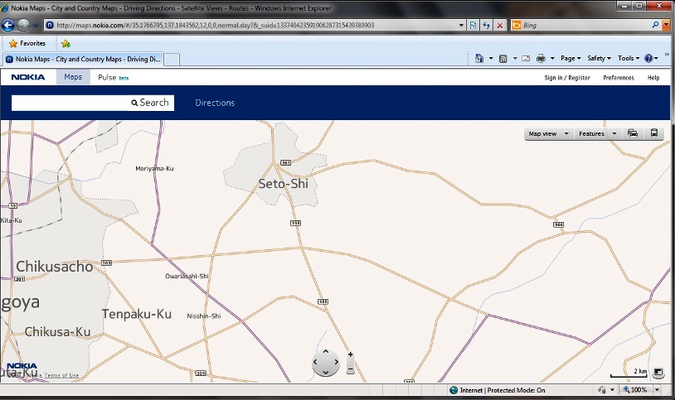675x400 pixels.
Task: Switch to the Maps tab
Action: [x=73, y=77]
